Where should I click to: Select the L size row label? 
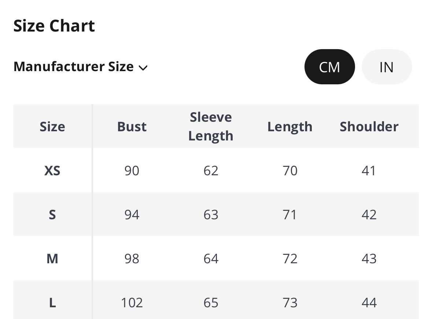[x=52, y=303]
